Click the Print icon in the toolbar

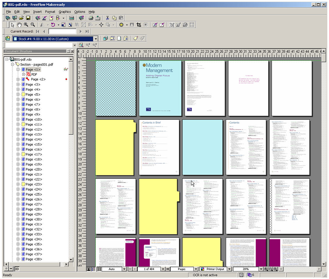pyautogui.click(x=91, y=18)
